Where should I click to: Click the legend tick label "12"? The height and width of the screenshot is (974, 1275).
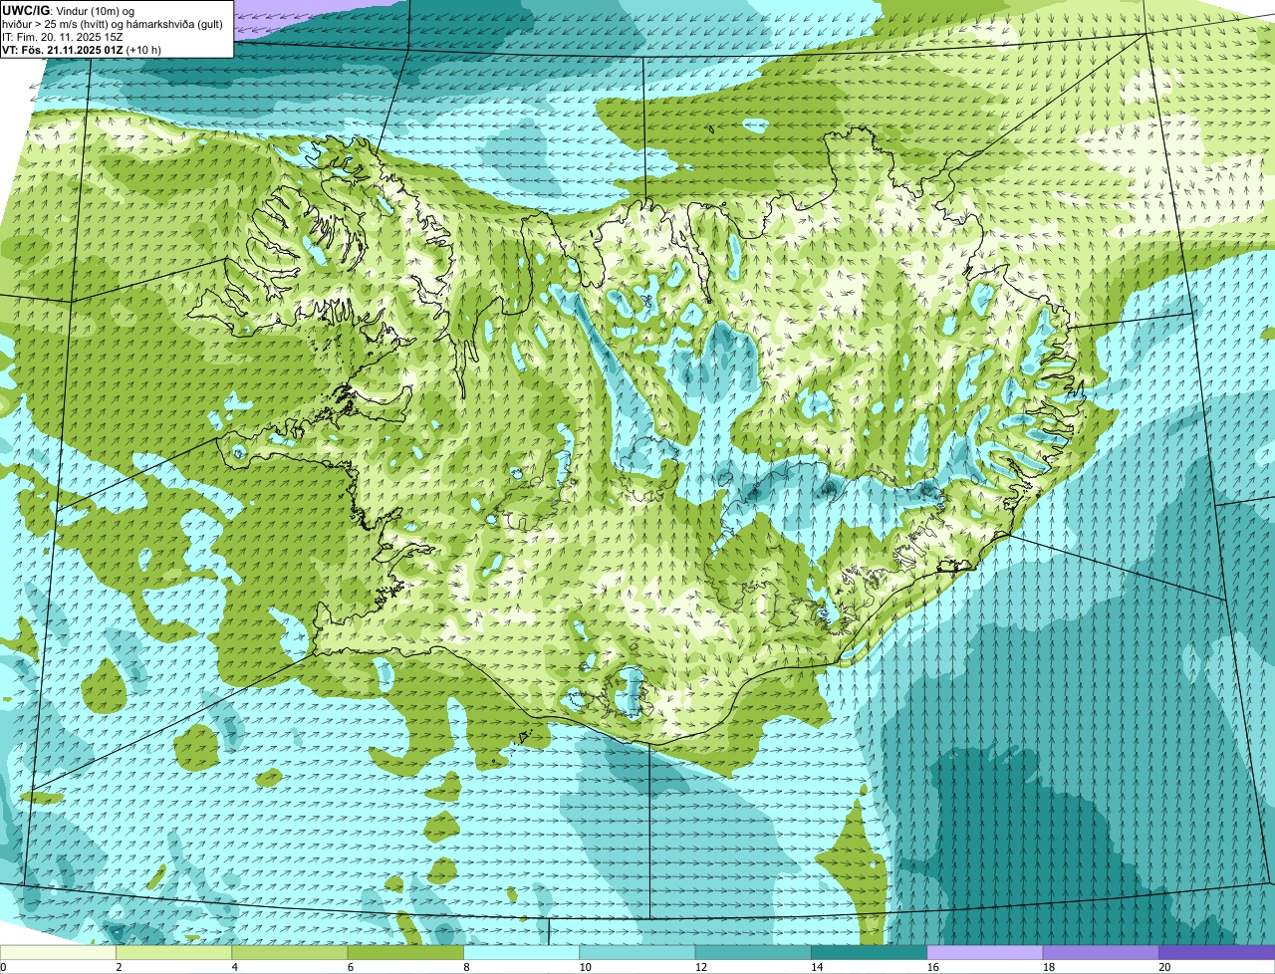[x=699, y=967]
